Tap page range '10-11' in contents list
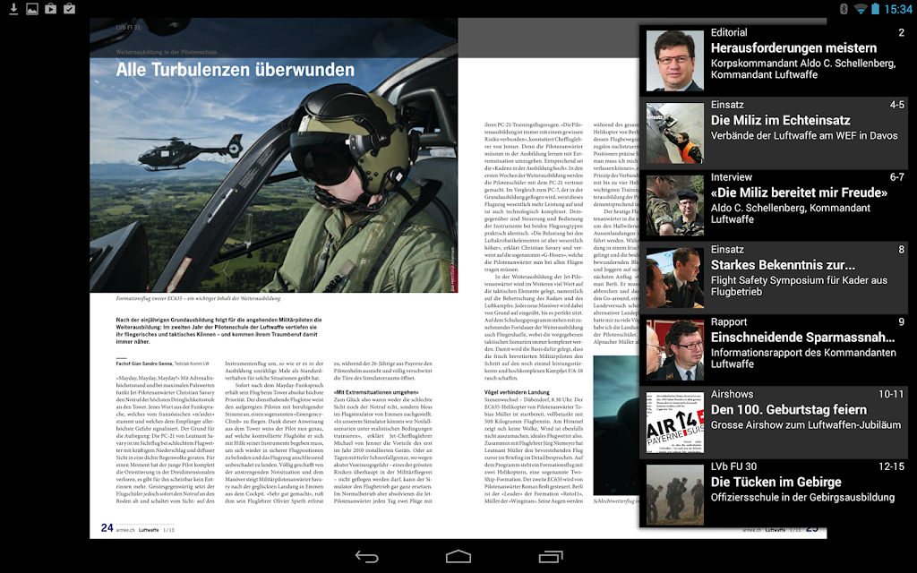917x573 pixels. pyautogui.click(x=891, y=394)
